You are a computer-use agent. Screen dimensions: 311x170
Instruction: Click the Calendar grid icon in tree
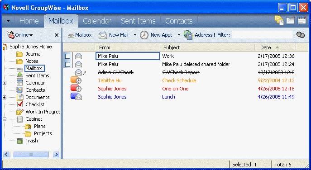point(20,83)
